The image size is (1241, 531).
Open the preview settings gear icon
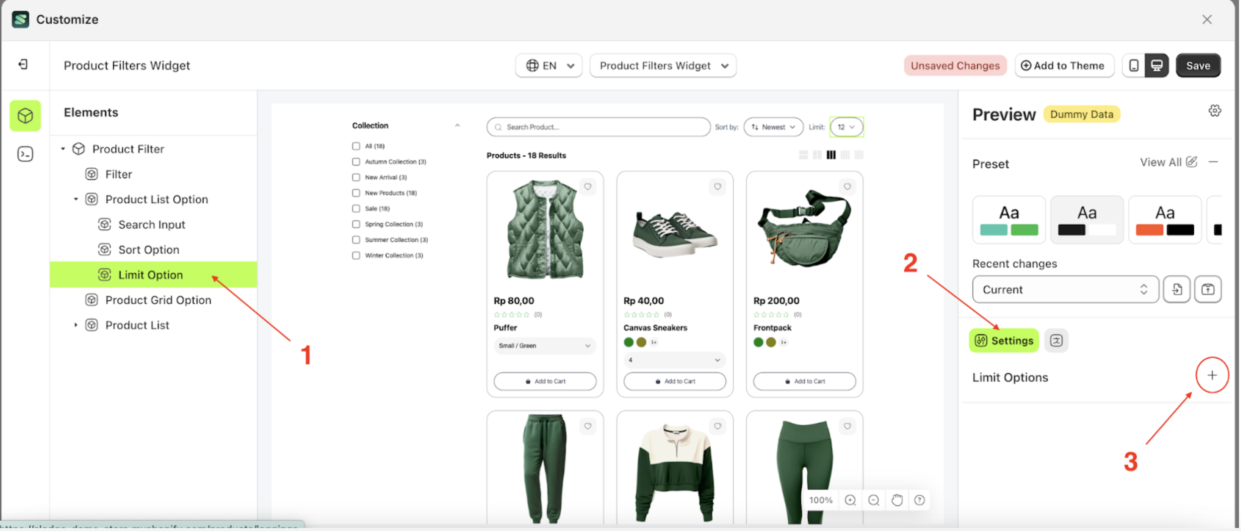coord(1214,111)
